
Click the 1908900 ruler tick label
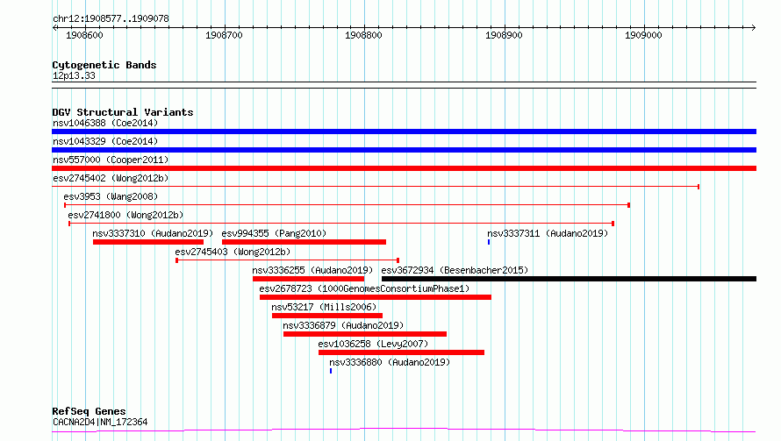(x=504, y=35)
